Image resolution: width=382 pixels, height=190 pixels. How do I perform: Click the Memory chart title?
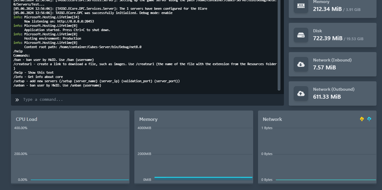coord(148,119)
